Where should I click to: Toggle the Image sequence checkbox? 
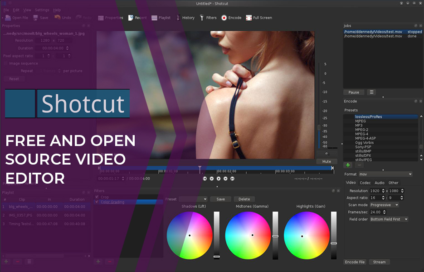(x=5, y=63)
